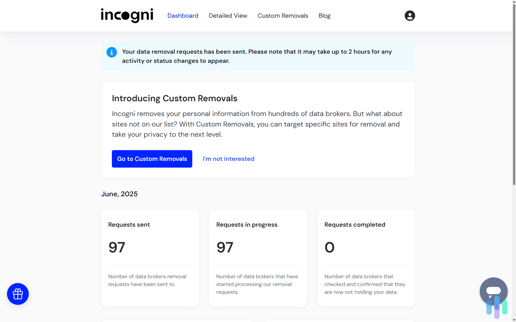Switch to the Detailed View tab
This screenshot has height=322, width=516.
tap(228, 16)
